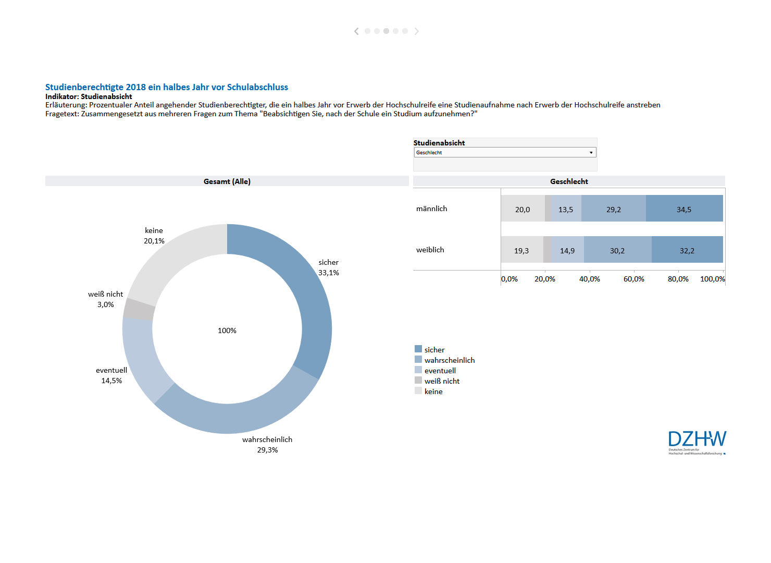The width and height of the screenshot is (771, 563).
Task: Click the Gesamt (Alle) header
Action: point(227,181)
